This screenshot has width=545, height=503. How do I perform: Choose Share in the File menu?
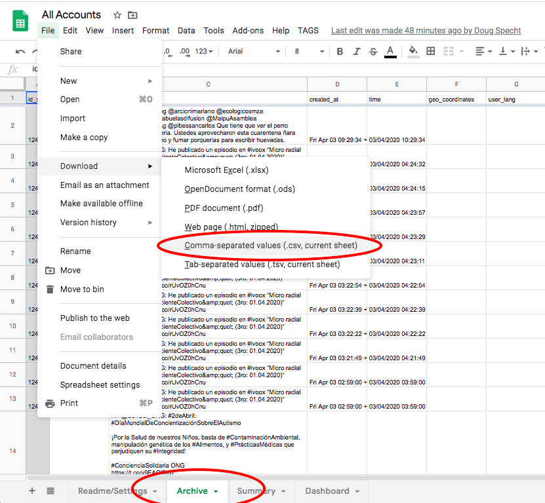coord(100,51)
